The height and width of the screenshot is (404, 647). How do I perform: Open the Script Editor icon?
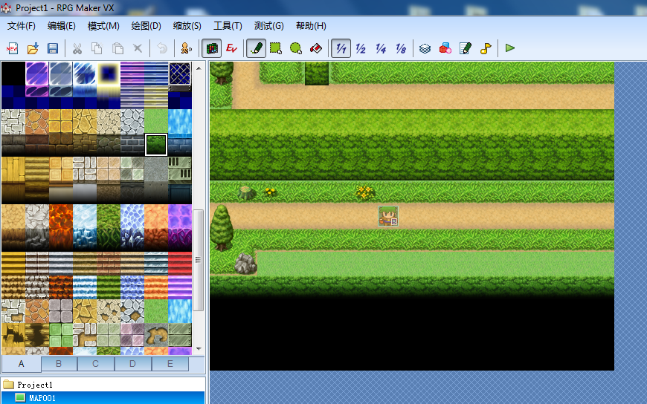tap(465, 48)
